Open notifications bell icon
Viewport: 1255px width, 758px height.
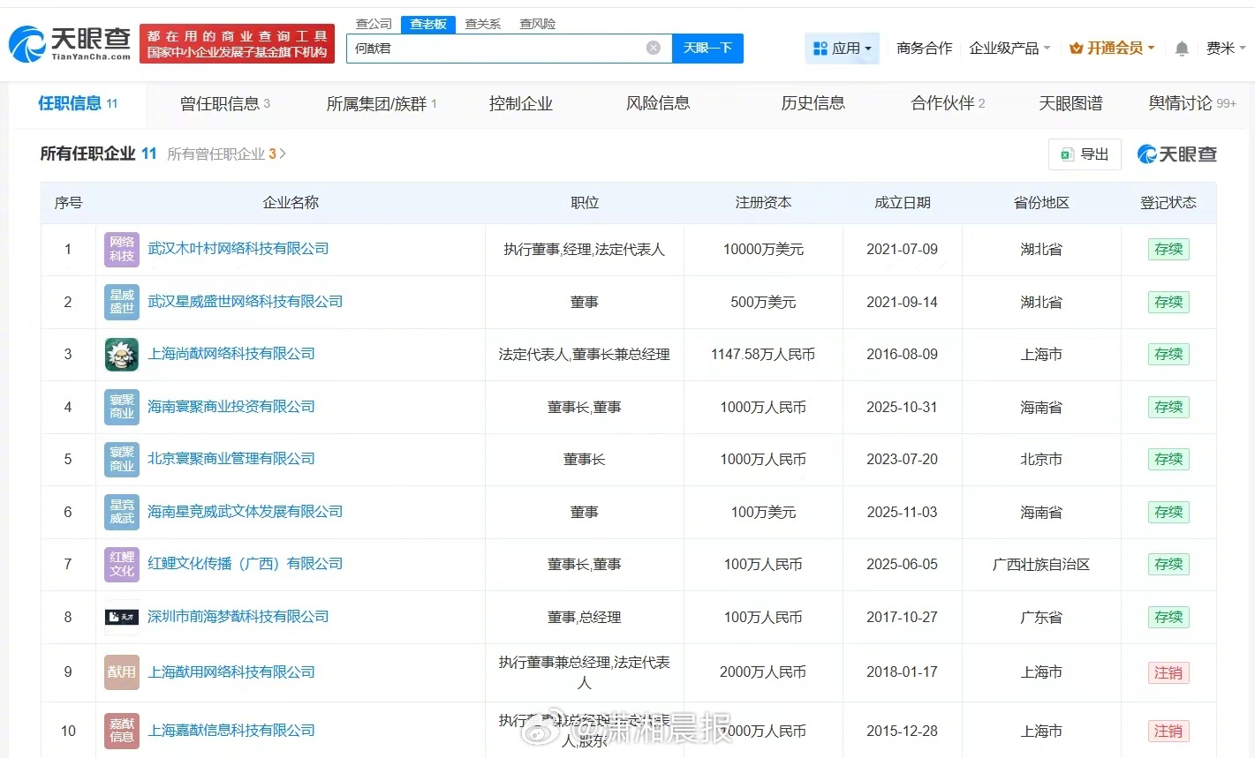(x=1182, y=49)
